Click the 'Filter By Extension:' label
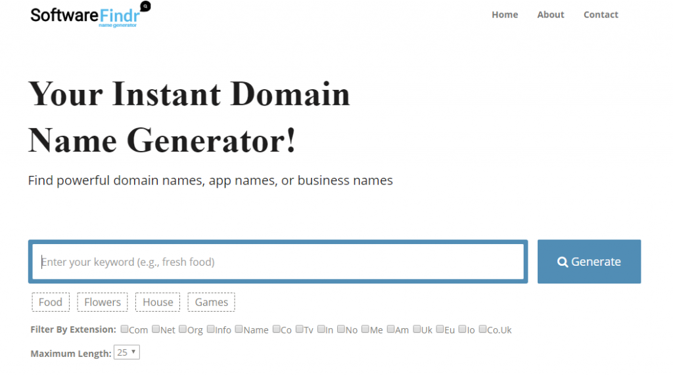The width and height of the screenshot is (673, 376). coord(74,329)
